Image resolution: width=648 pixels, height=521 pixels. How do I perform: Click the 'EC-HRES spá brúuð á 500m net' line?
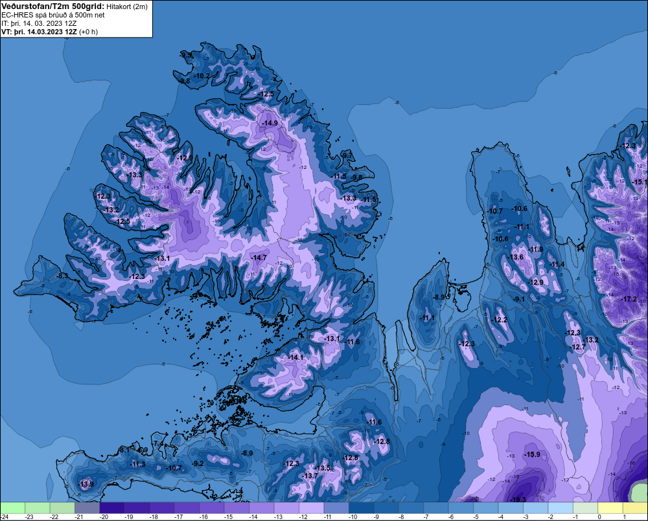53,15
